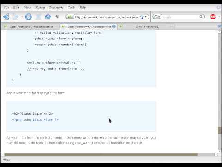Open the File menu
222x167 pixels.
(6, 7)
